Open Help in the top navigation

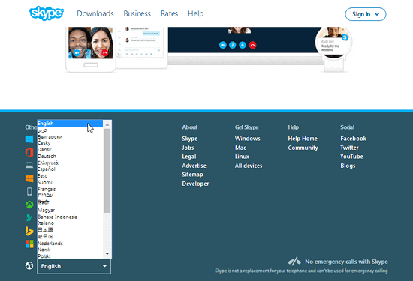point(196,13)
